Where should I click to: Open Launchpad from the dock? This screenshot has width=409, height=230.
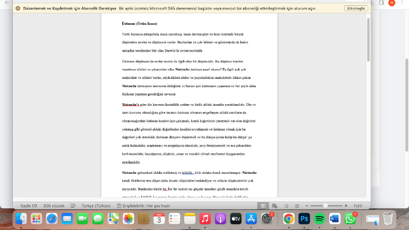(36, 219)
